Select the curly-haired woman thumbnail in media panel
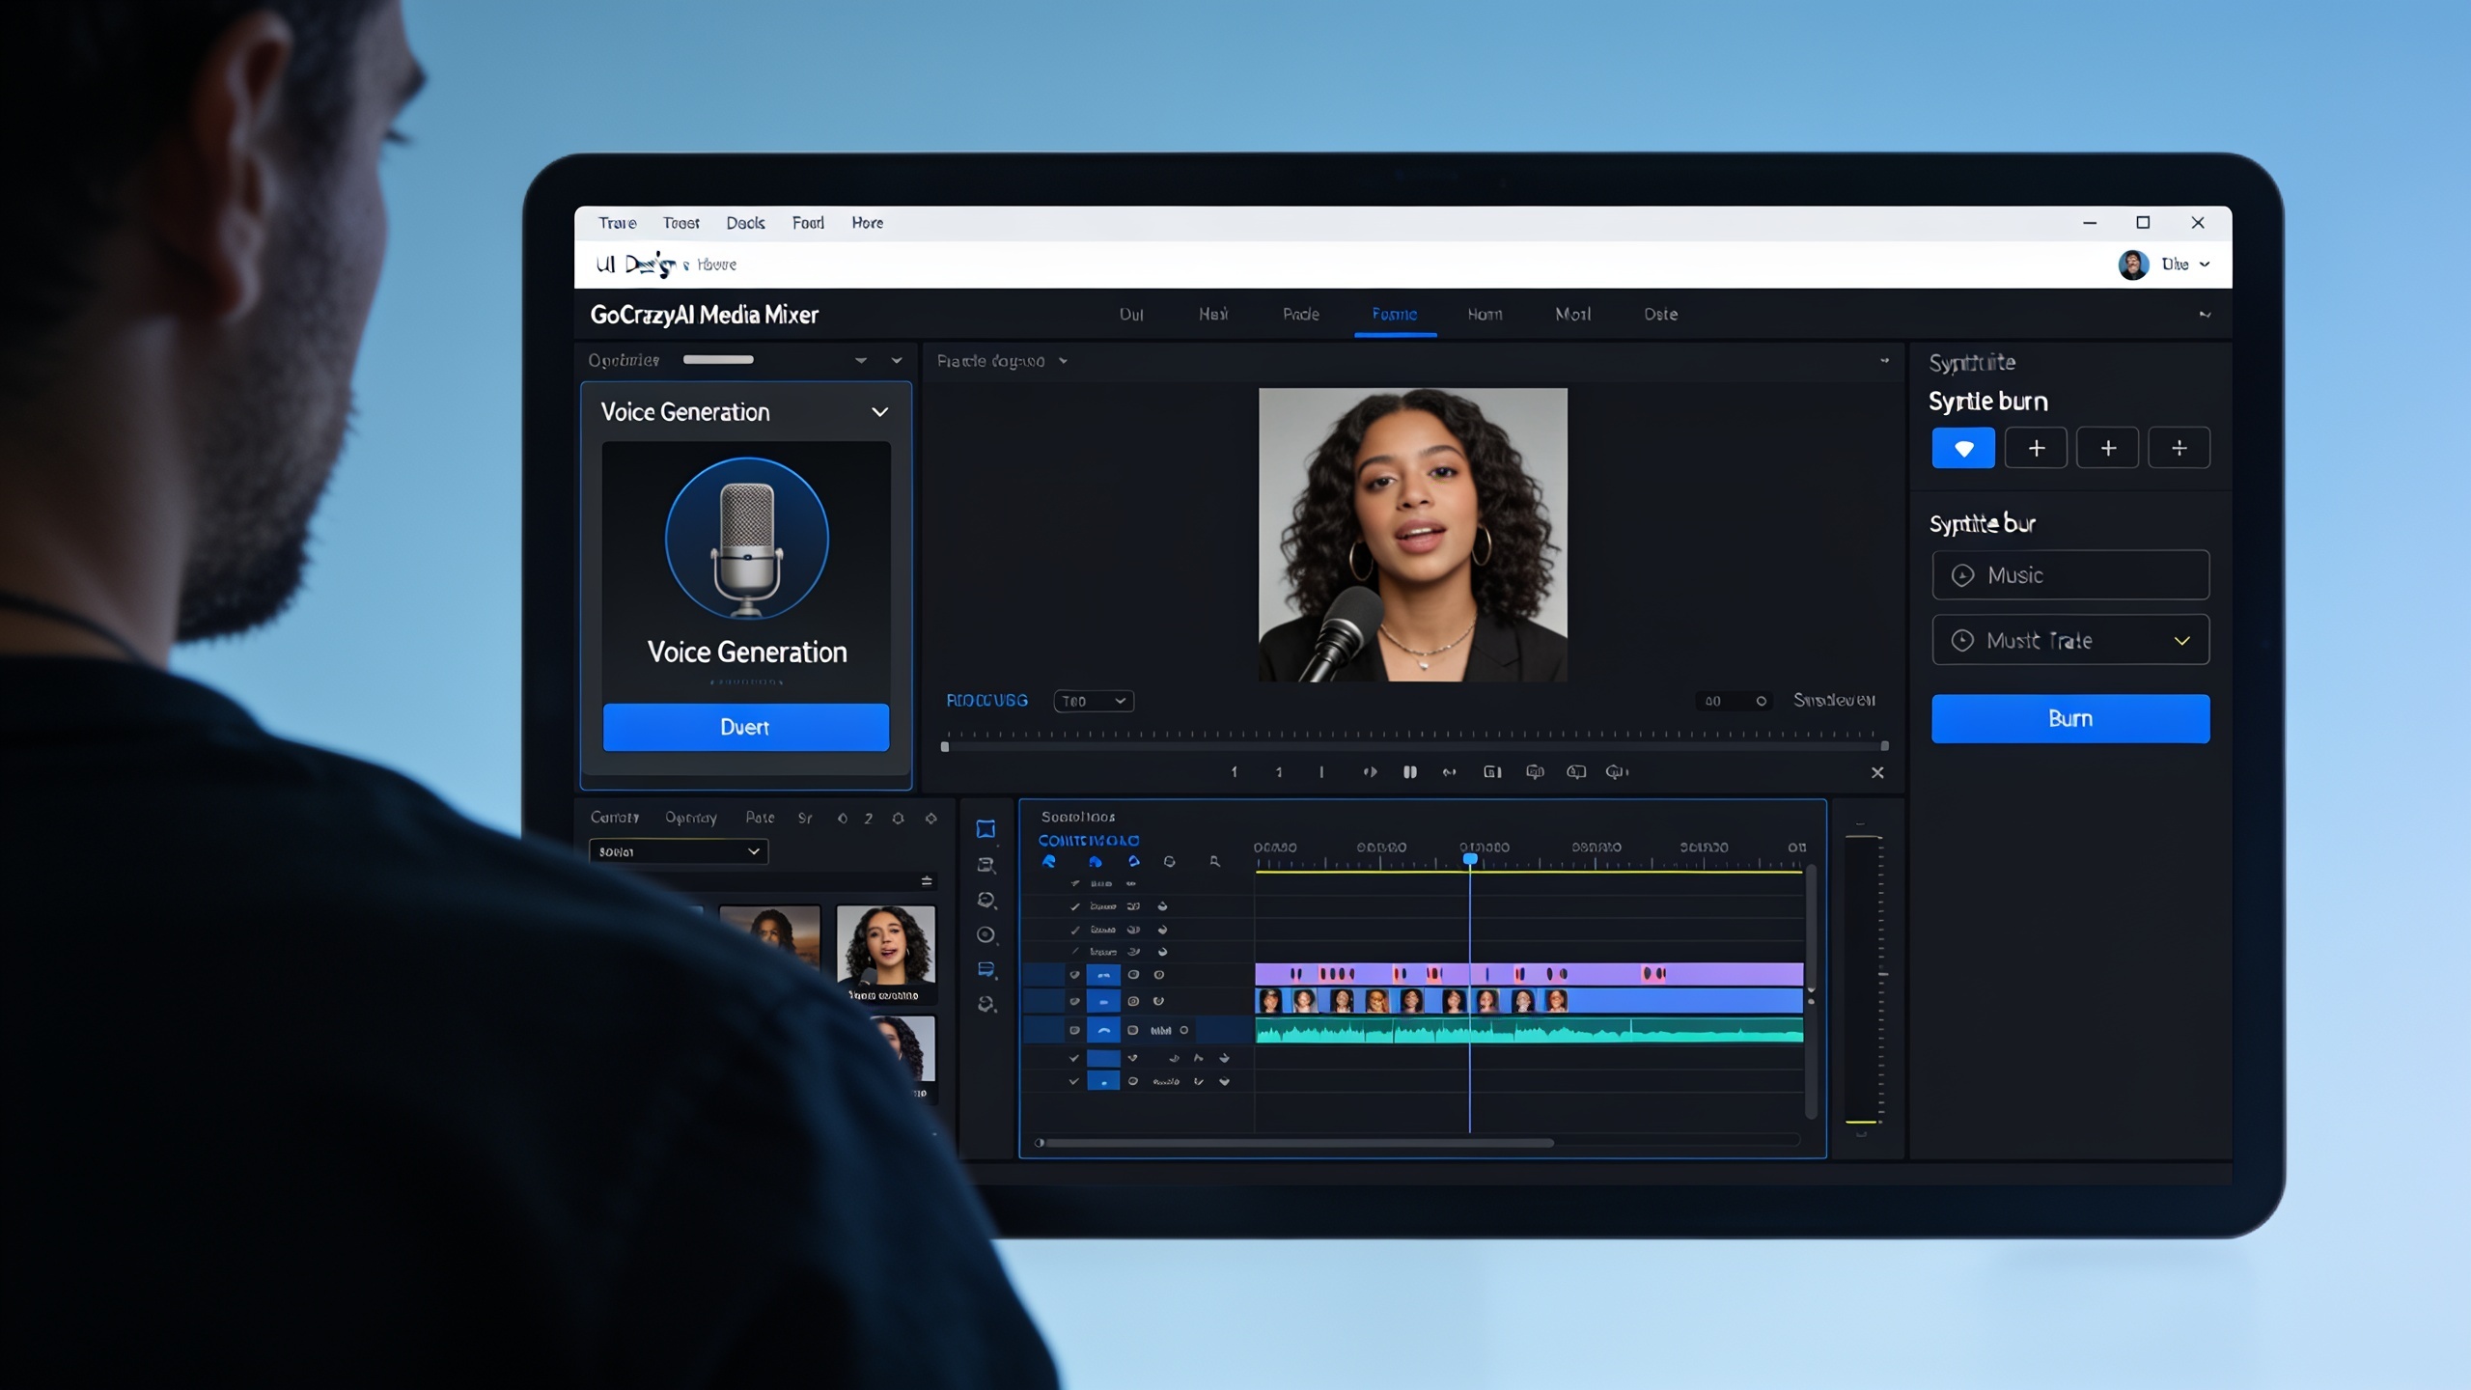This screenshot has height=1390, width=2471. pyautogui.click(x=885, y=945)
